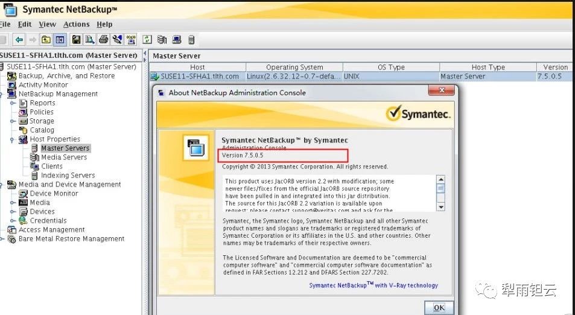The height and width of the screenshot is (315, 575).
Task: Expand the Media tree node handle
Action: click(13, 202)
